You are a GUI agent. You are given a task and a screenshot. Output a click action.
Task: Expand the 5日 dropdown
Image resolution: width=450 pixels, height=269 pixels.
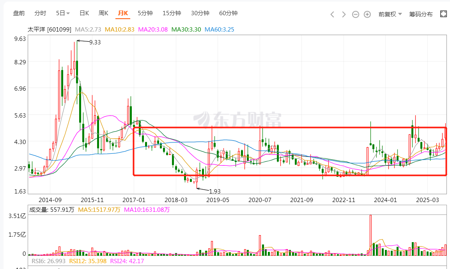click(x=63, y=13)
